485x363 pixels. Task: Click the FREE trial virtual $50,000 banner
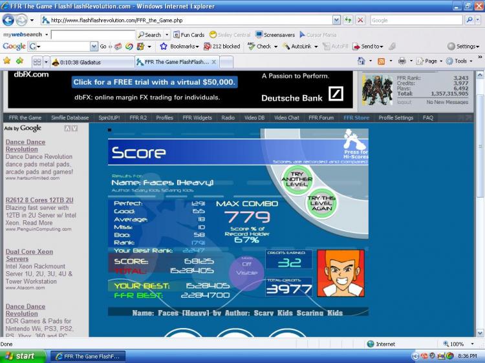click(155, 82)
